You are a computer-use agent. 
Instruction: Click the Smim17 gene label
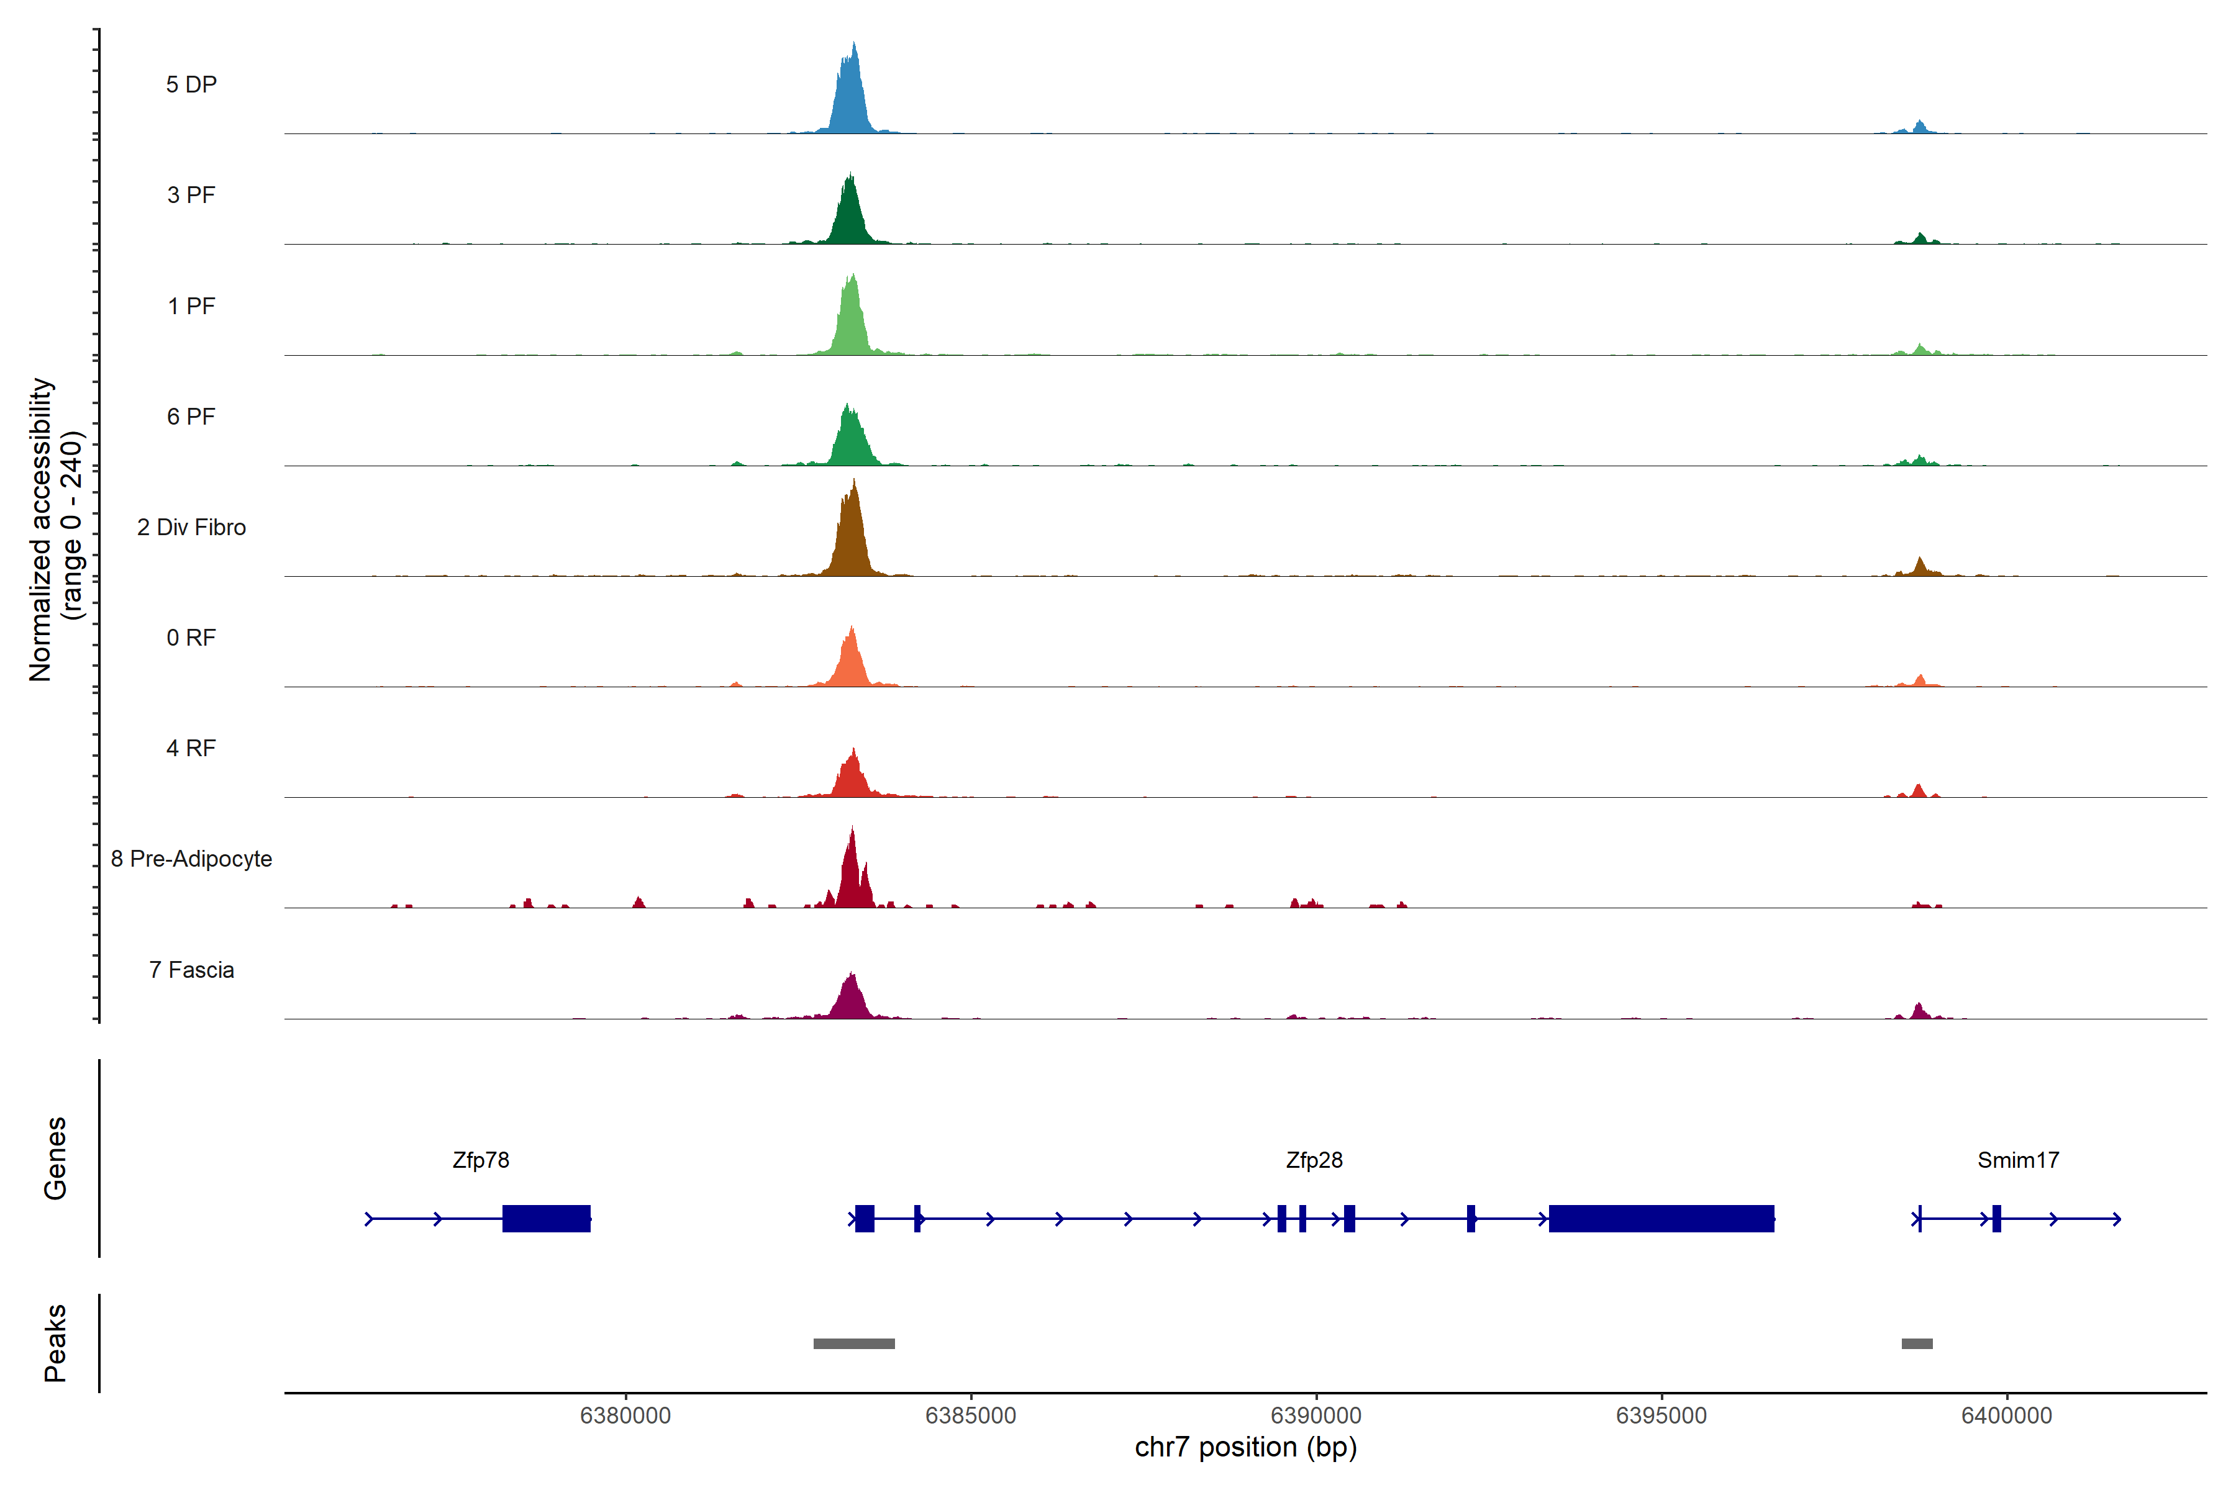pyautogui.click(x=2017, y=1160)
